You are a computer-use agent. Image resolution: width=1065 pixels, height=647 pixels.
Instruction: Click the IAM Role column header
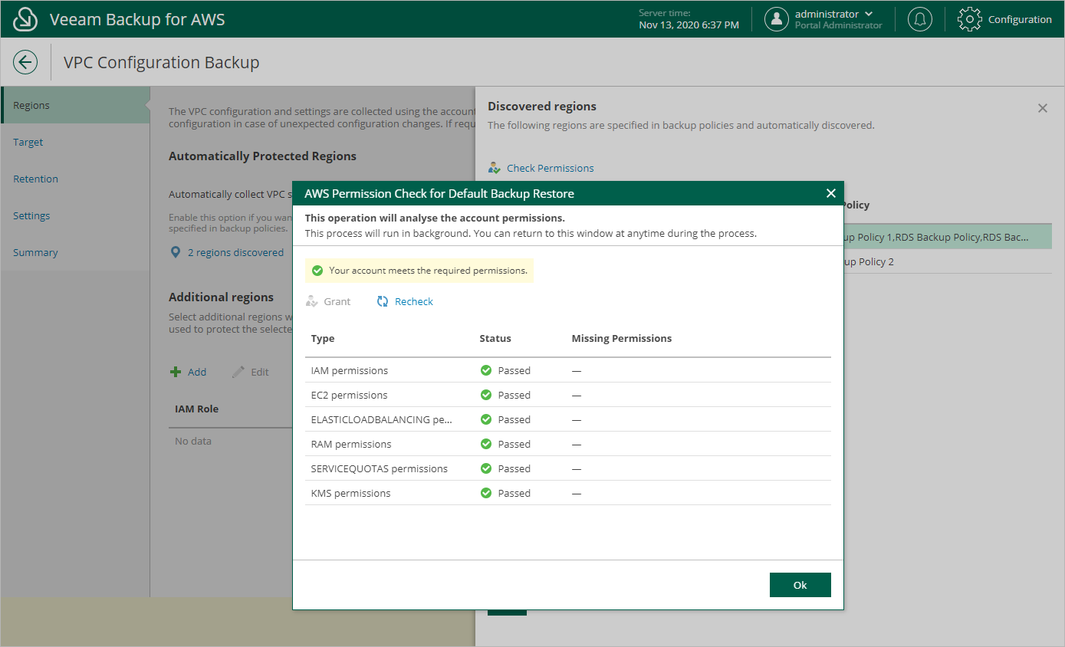point(197,409)
